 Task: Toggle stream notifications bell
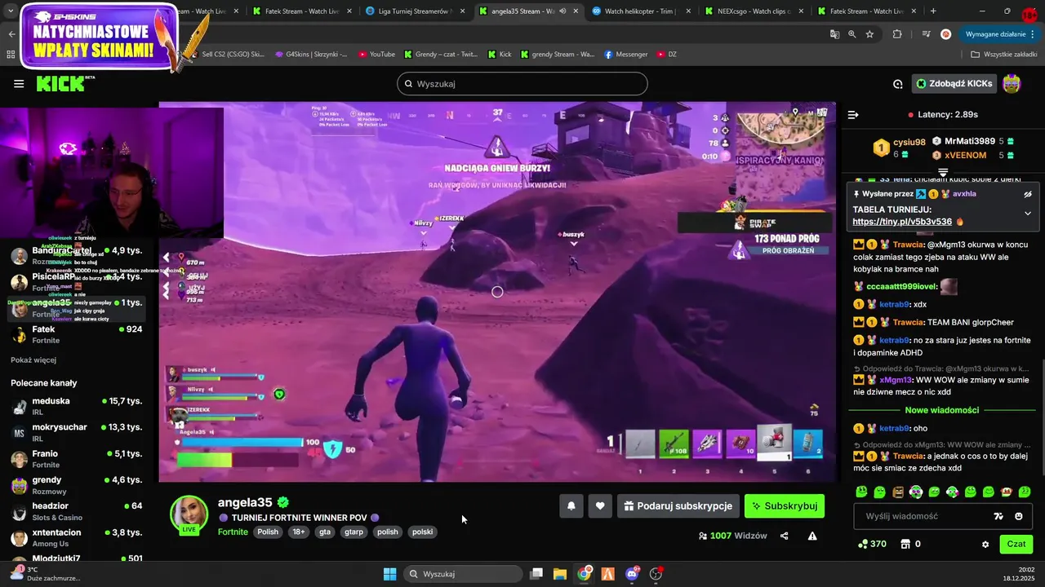(x=571, y=506)
